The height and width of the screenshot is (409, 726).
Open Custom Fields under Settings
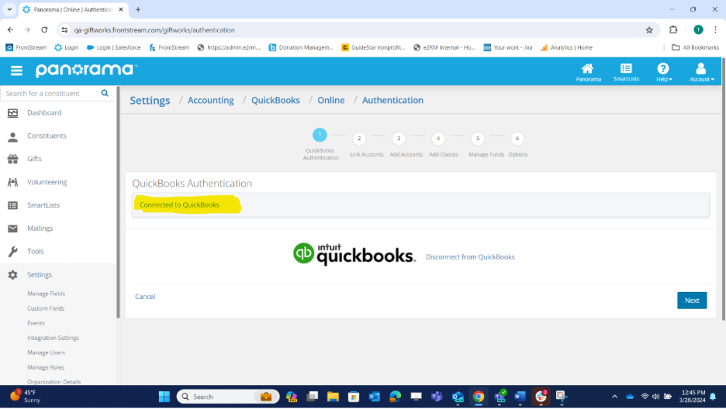pyautogui.click(x=45, y=308)
